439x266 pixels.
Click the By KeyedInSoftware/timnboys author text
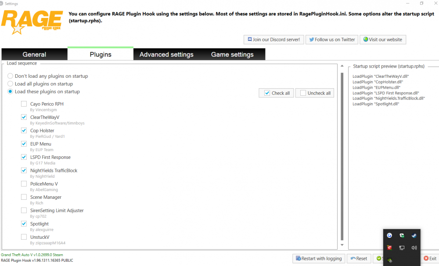click(x=57, y=123)
